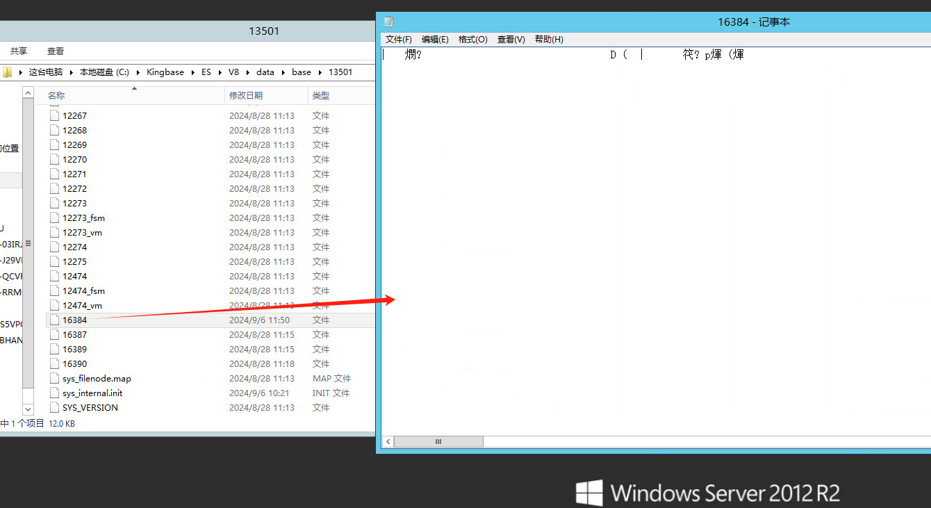
Task: Expand breadcrumb arrow after data
Action: coord(283,72)
